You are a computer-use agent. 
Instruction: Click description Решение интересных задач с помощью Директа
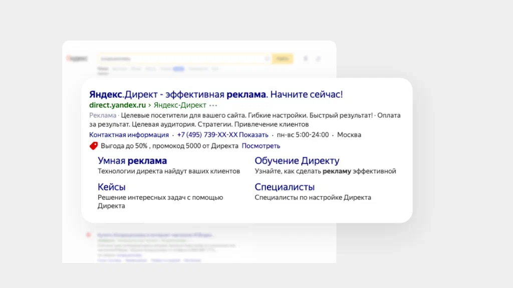[160, 202]
